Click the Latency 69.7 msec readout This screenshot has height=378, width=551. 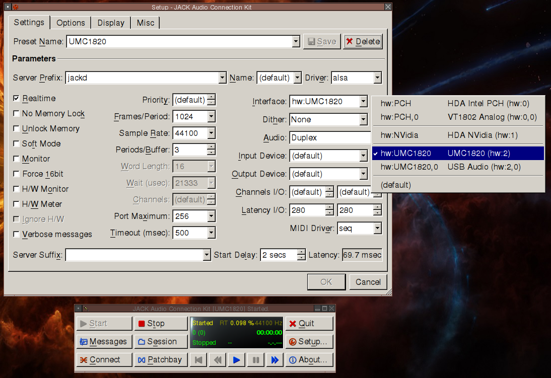362,255
